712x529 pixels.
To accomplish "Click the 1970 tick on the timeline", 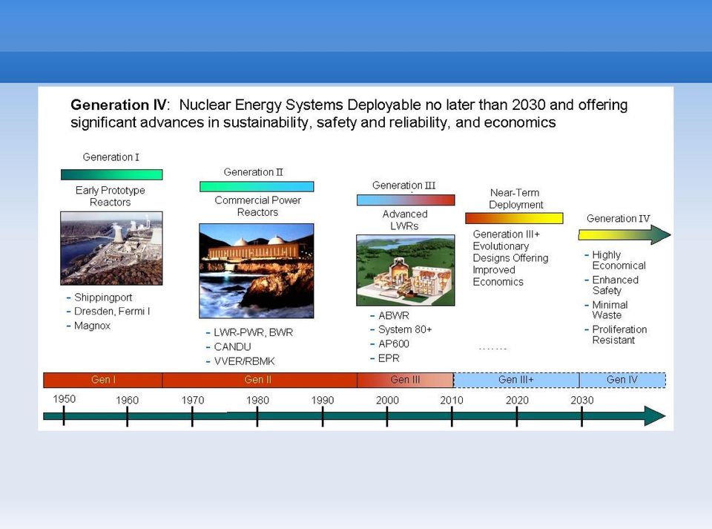I will coord(192,416).
